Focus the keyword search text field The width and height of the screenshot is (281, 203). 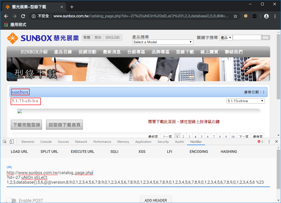(x=247, y=37)
